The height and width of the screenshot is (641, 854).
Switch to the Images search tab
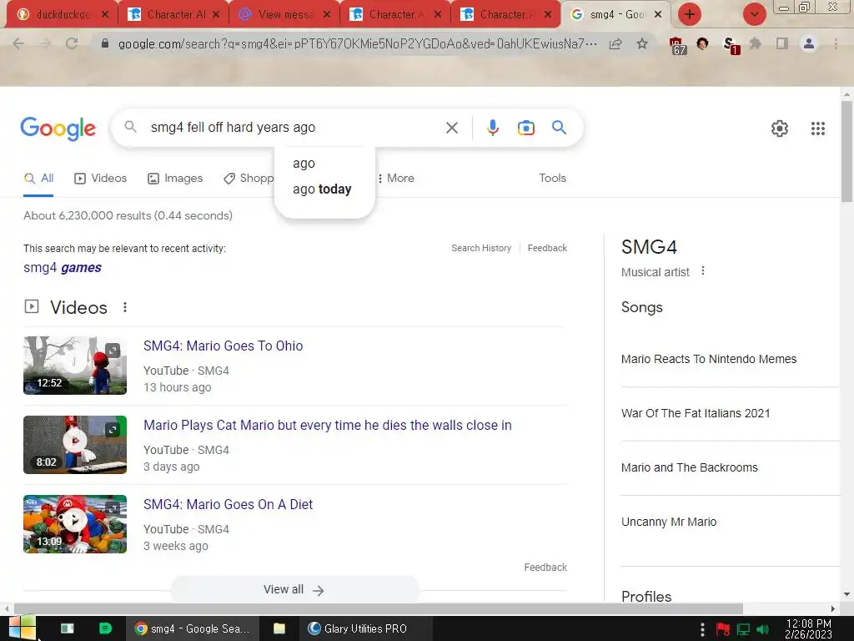click(x=175, y=179)
